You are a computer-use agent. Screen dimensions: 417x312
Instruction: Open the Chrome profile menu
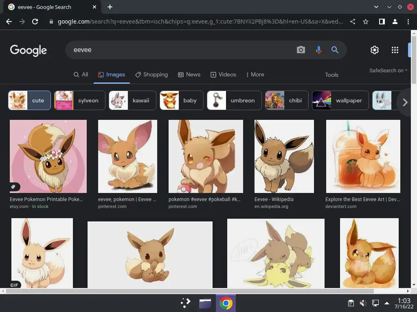(395, 22)
